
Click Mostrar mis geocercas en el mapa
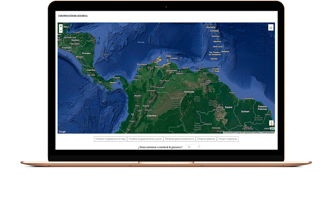(x=110, y=139)
